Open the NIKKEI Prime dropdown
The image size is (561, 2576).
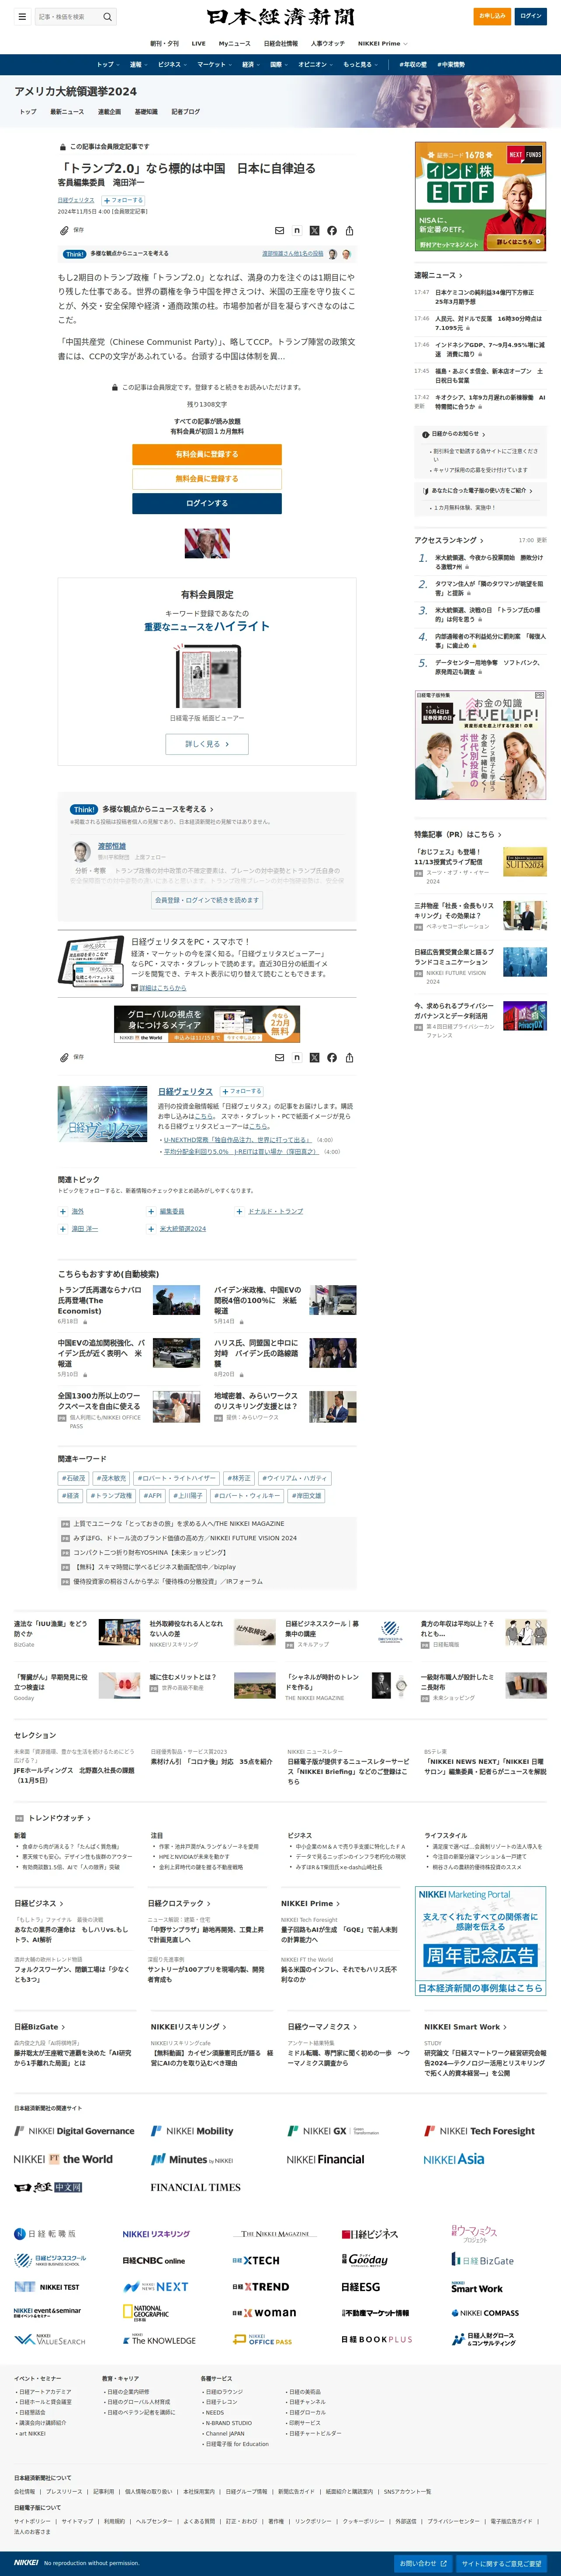pyautogui.click(x=382, y=44)
